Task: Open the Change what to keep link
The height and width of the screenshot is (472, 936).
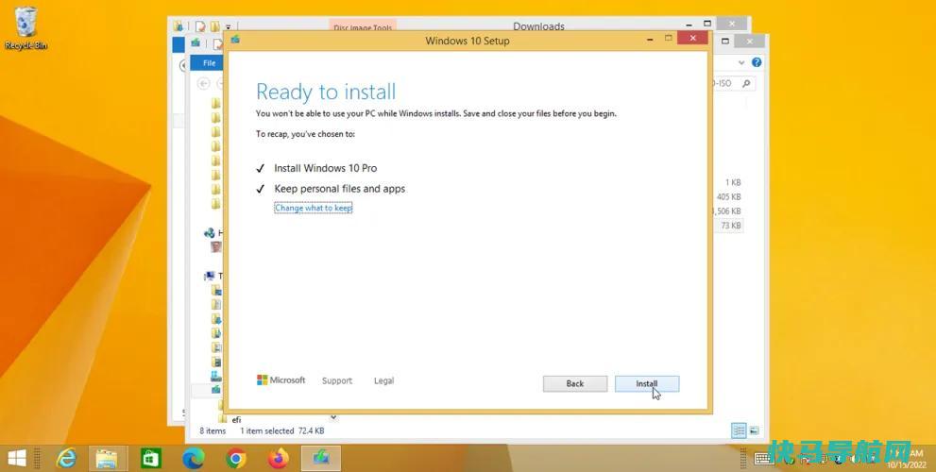Action: click(314, 209)
